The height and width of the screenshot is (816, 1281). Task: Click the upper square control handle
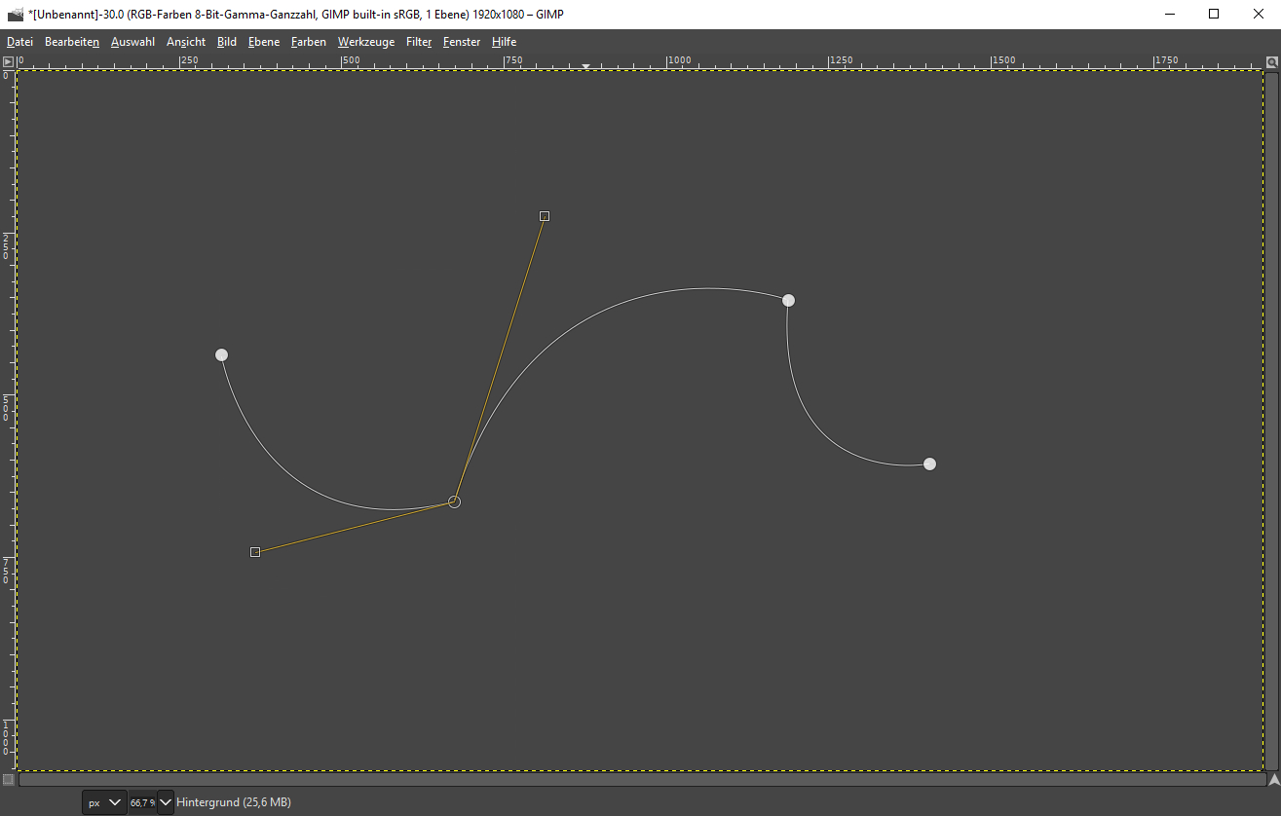[x=545, y=216]
